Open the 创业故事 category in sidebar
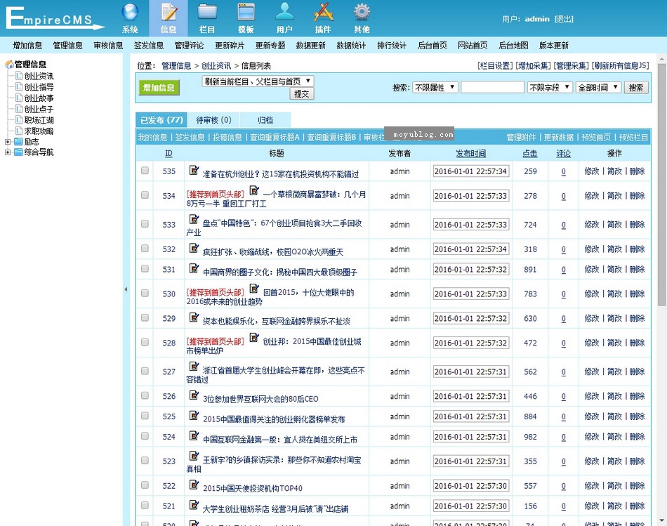Image resolution: width=667 pixels, height=526 pixels. coord(39,98)
